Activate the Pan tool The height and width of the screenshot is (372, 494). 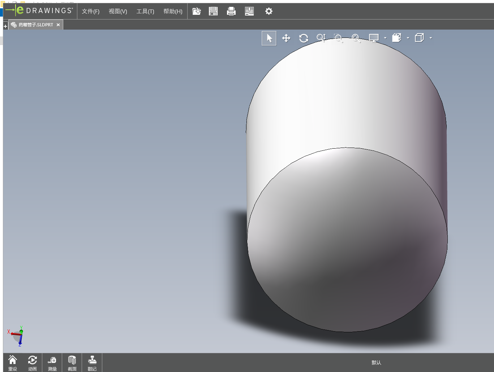pyautogui.click(x=286, y=38)
